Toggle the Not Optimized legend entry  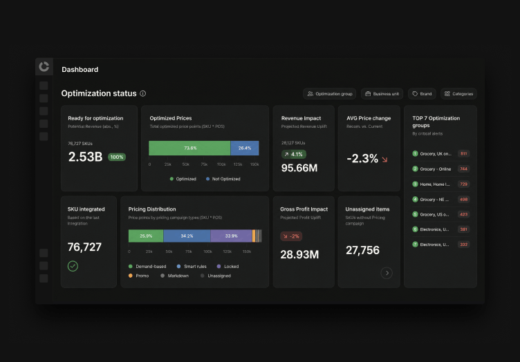(x=223, y=179)
